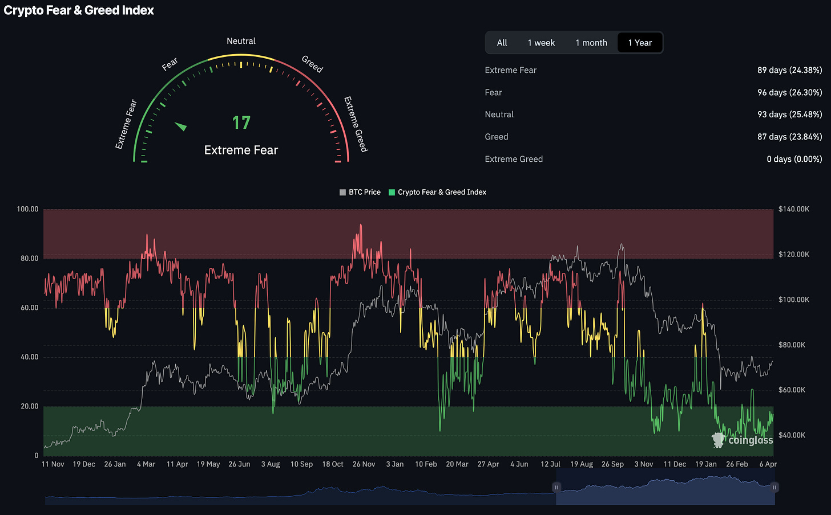Toggle the Crypto Fear & Greed Index legend series

pos(437,193)
